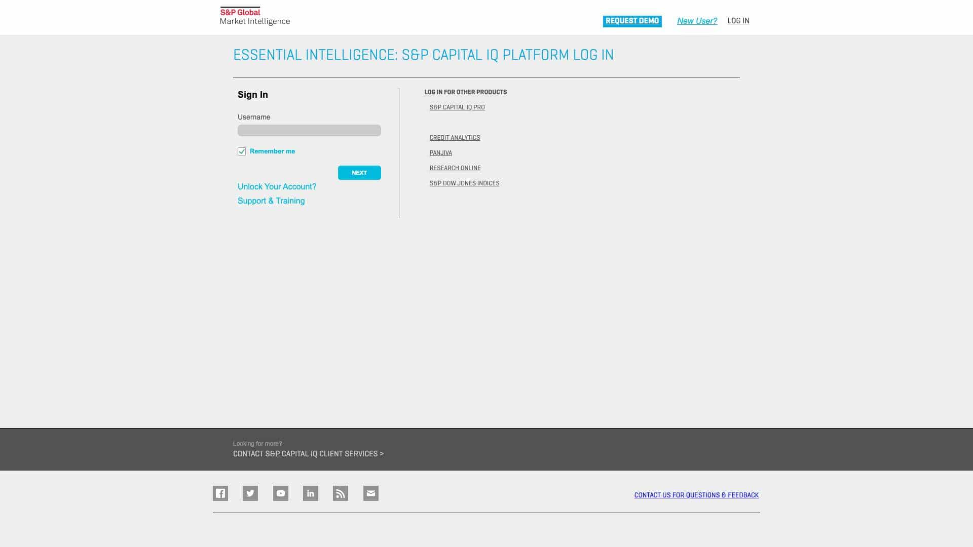Screen dimensions: 973x547
Task: Click the email envelope icon
Action: click(x=371, y=493)
